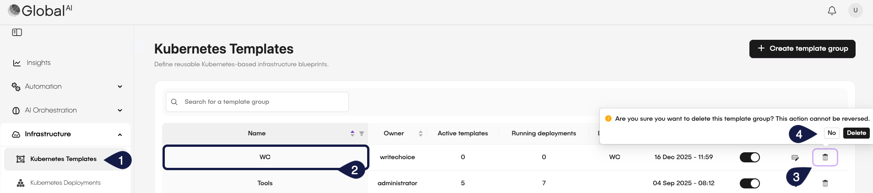
Task: Click the edit icon for WC row
Action: 795,158
